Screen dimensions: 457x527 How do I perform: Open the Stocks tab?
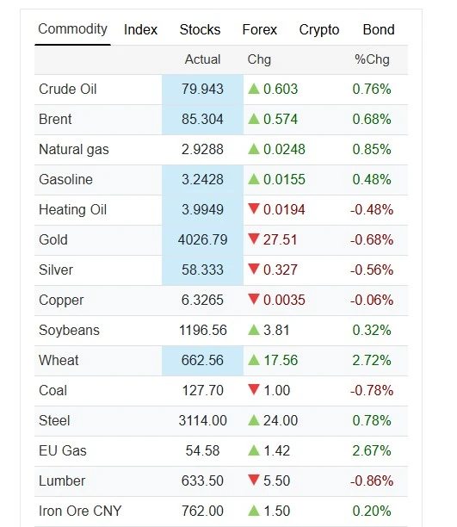[x=200, y=29]
